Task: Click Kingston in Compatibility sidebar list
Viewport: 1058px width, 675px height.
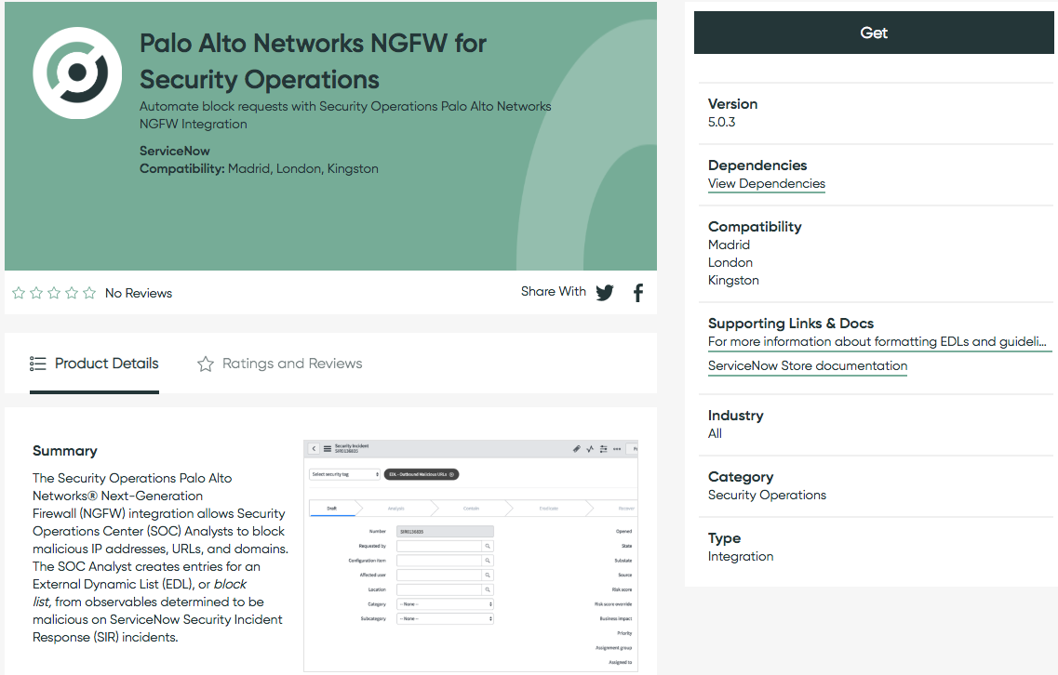Action: [x=732, y=281]
